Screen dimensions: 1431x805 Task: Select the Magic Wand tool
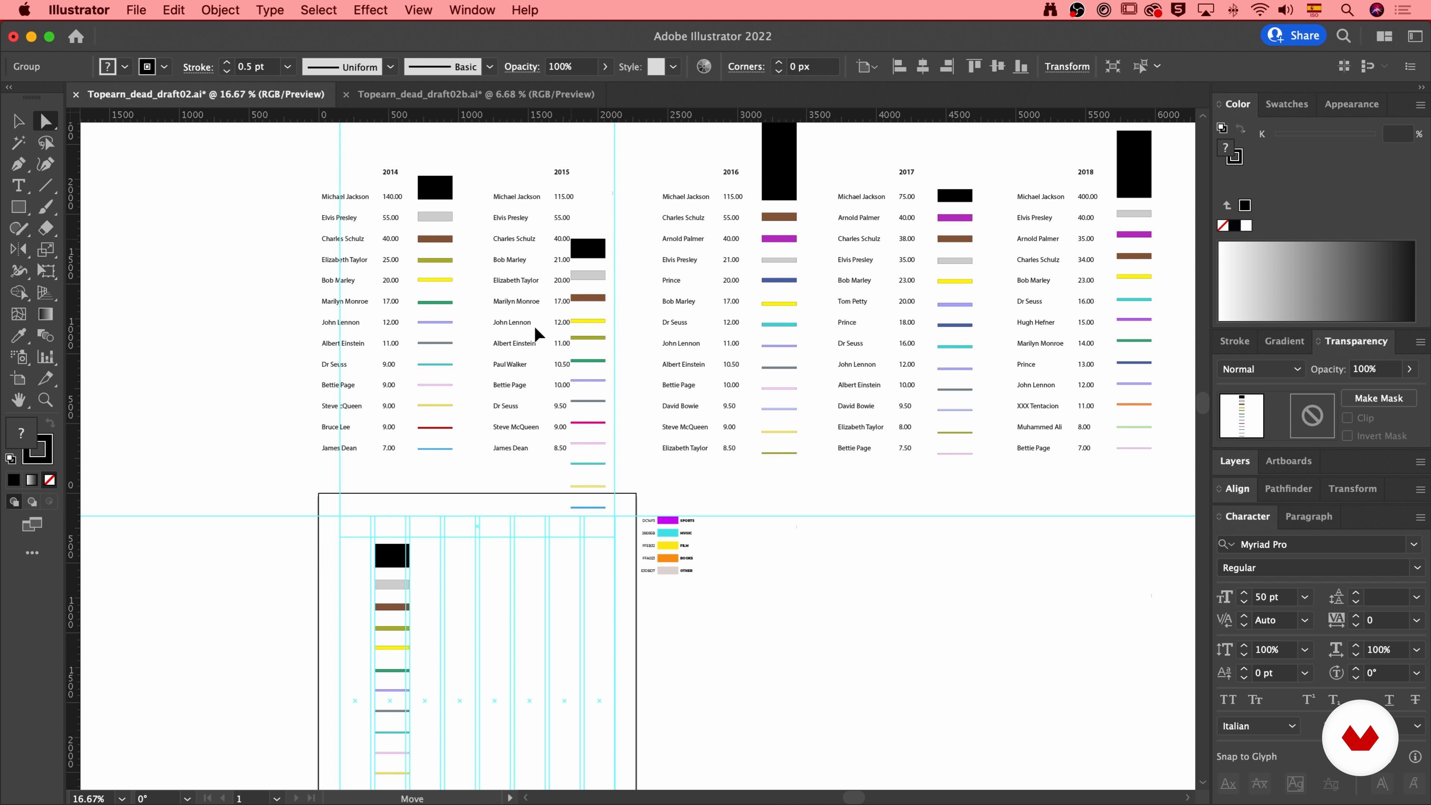(18, 143)
